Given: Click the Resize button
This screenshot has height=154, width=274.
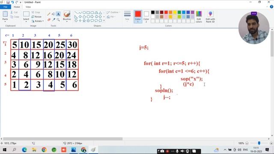Looking at the screenshot, I should tap(36, 17).
